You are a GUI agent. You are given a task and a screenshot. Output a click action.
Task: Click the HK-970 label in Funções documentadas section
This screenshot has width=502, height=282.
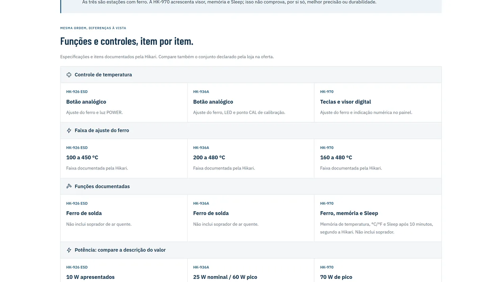pyautogui.click(x=327, y=204)
